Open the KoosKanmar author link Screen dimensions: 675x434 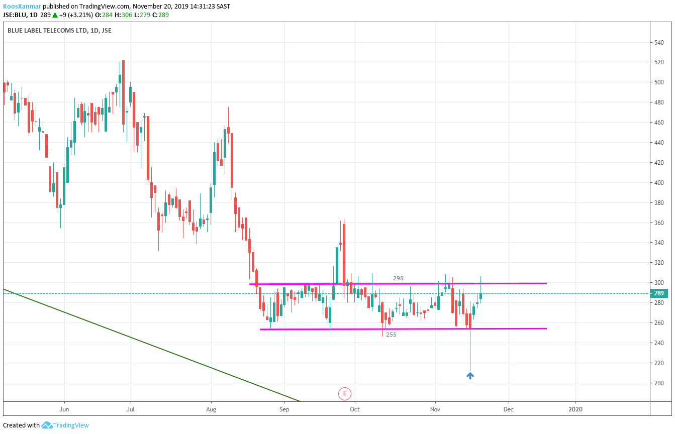pyautogui.click(x=22, y=7)
